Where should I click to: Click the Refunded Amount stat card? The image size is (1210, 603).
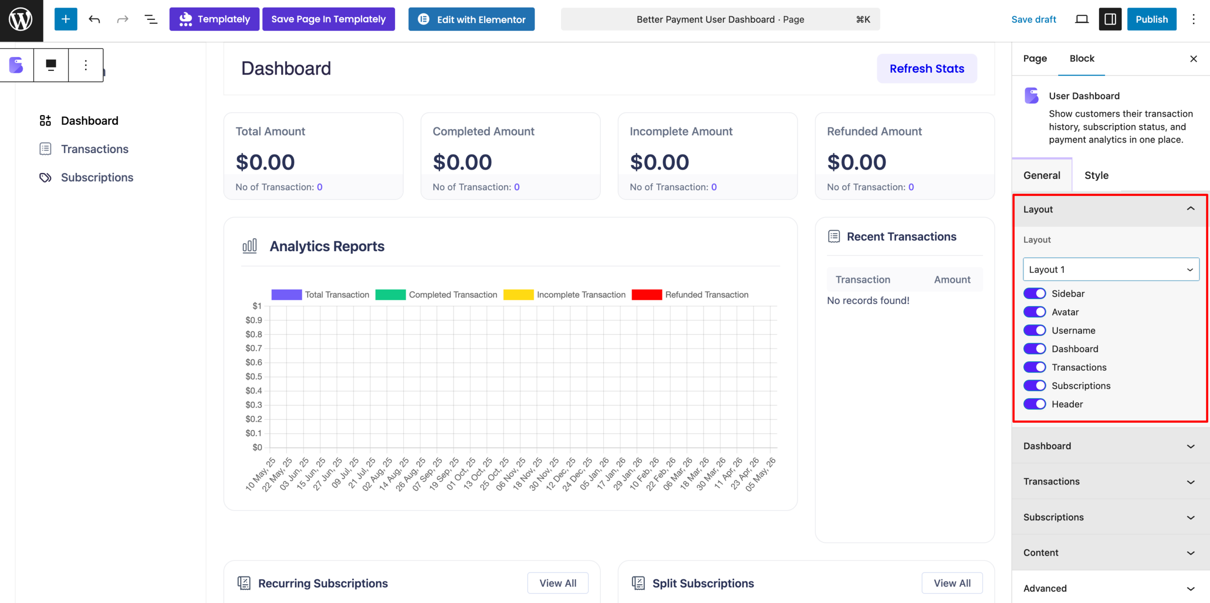pyautogui.click(x=905, y=156)
